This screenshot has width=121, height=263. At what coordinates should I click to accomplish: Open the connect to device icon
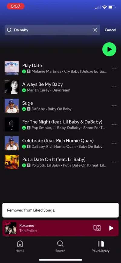tap(97, 228)
